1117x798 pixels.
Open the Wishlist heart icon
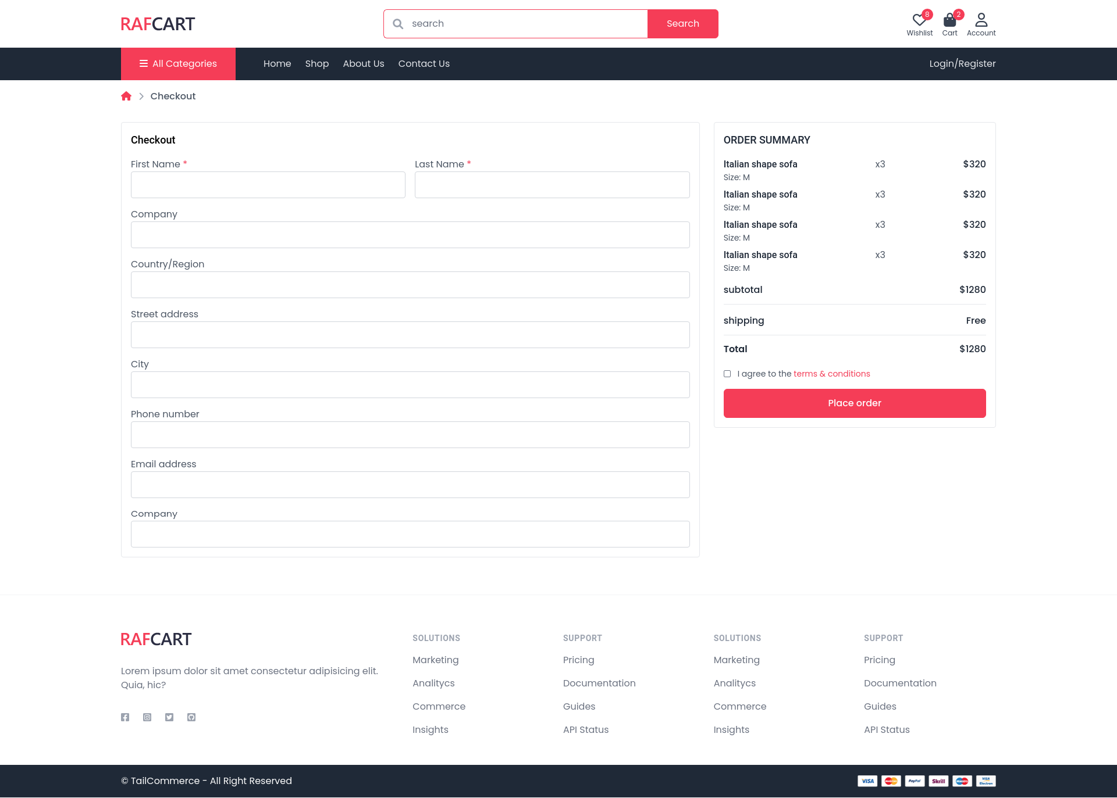(x=919, y=21)
